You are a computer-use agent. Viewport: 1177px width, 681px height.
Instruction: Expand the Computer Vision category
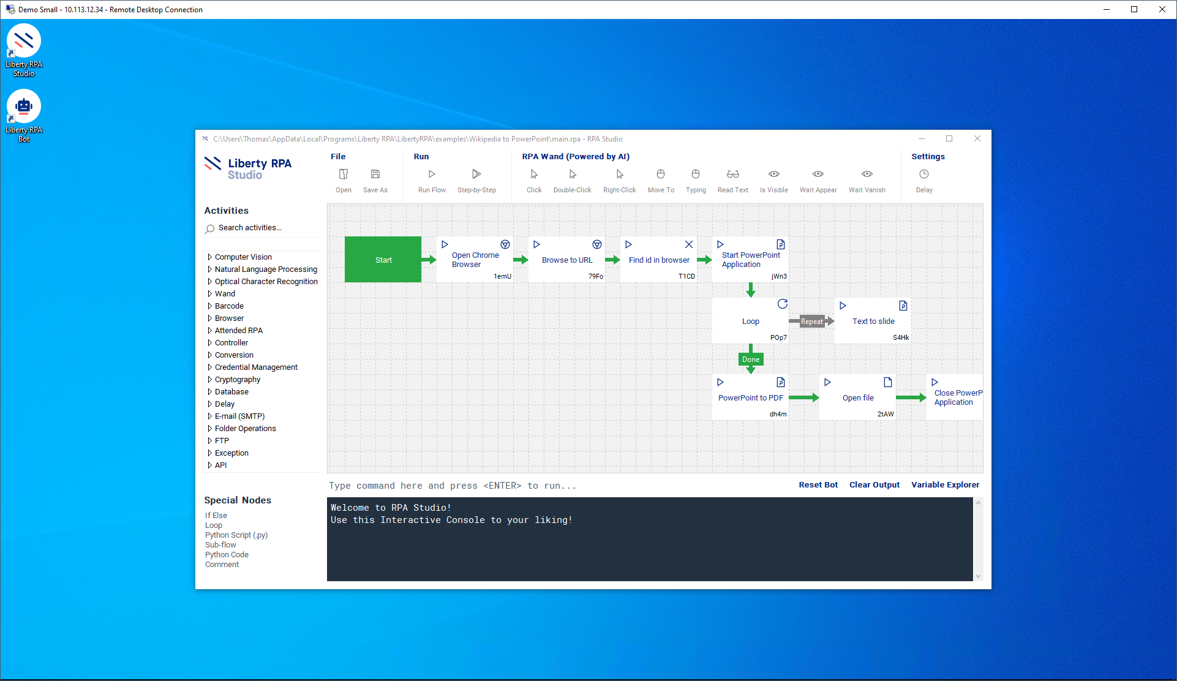209,257
